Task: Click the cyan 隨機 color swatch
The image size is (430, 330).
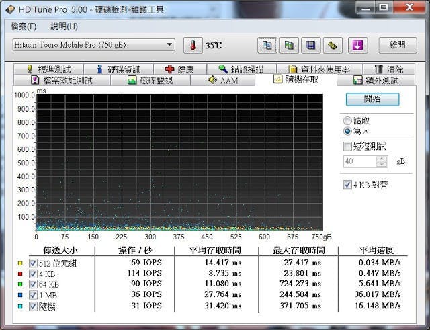Action: [x=20, y=306]
